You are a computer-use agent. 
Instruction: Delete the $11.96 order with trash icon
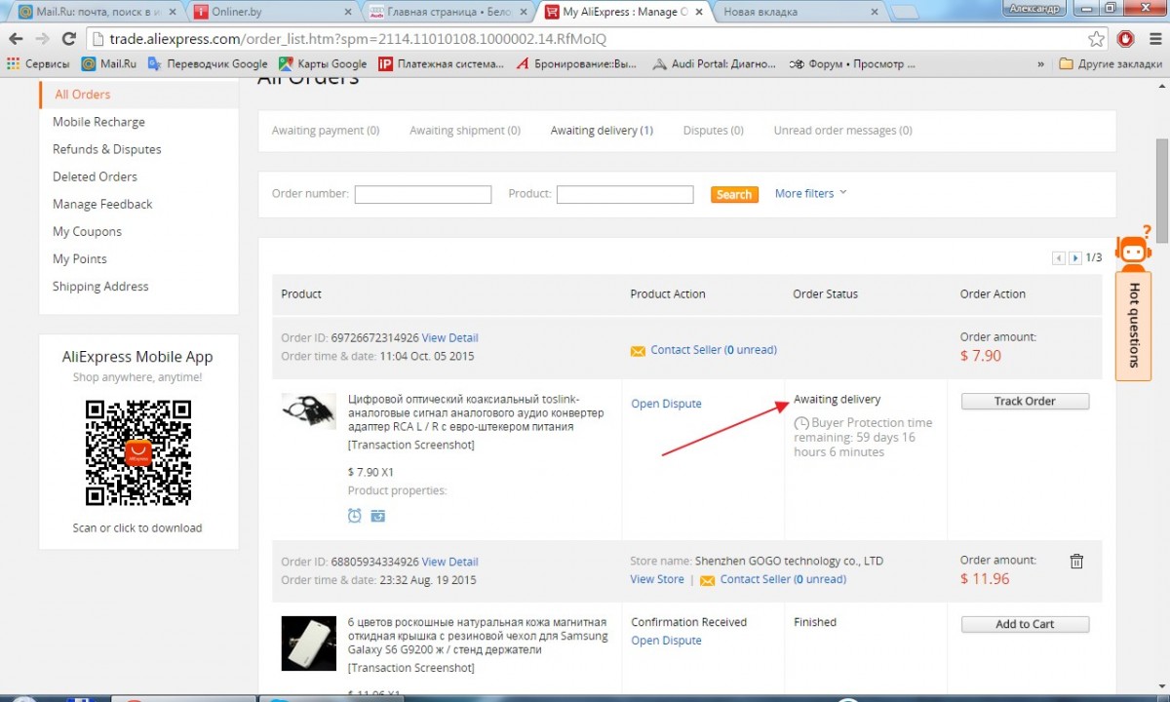(x=1076, y=561)
